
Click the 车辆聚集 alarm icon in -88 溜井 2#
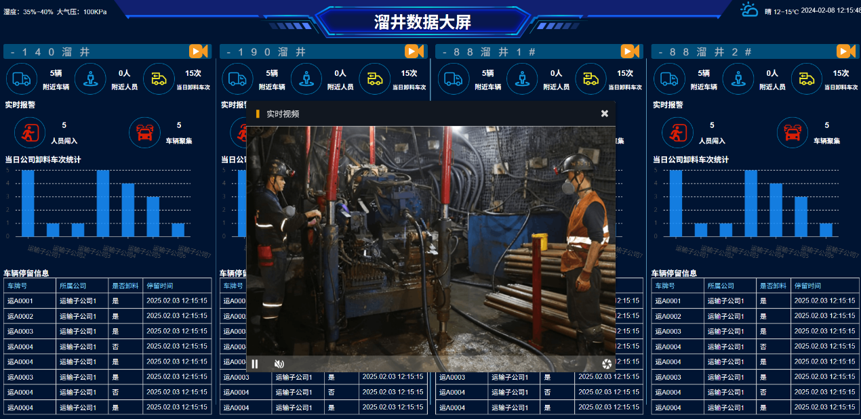click(793, 132)
